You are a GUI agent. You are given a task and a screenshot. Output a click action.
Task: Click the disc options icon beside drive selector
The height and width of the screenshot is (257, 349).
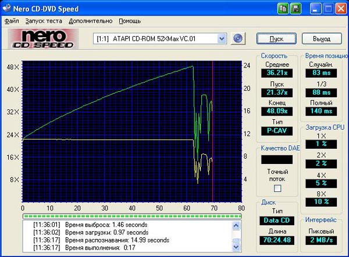coord(237,38)
